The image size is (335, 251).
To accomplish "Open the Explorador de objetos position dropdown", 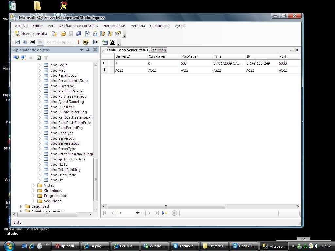I will tap(81, 50).
